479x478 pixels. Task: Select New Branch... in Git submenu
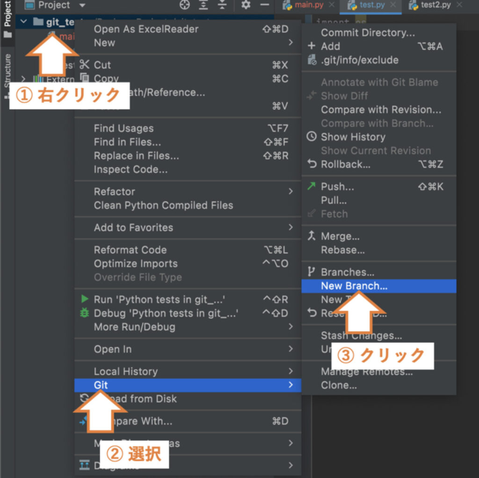(354, 286)
